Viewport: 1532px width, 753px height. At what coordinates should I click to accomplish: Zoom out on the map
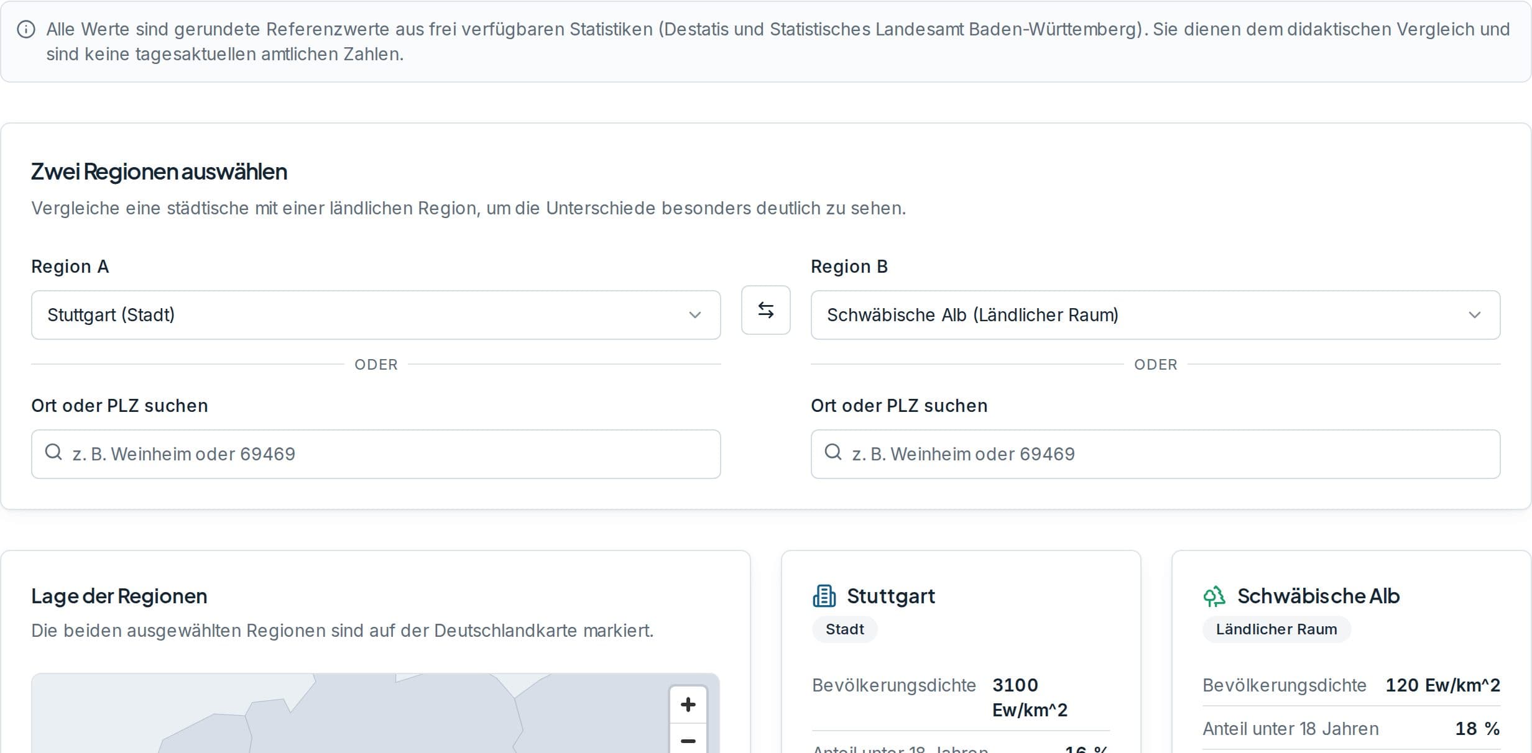pyautogui.click(x=688, y=739)
